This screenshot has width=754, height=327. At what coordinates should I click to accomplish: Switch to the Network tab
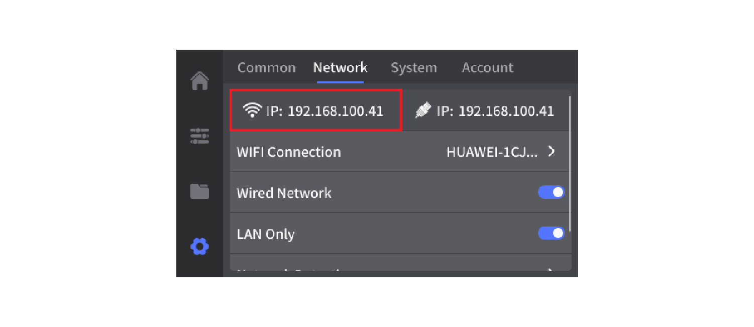point(340,67)
